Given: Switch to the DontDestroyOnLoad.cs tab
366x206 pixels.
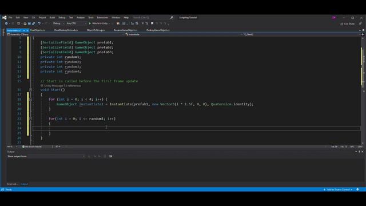Looking at the screenshot, I should (x=66, y=30).
